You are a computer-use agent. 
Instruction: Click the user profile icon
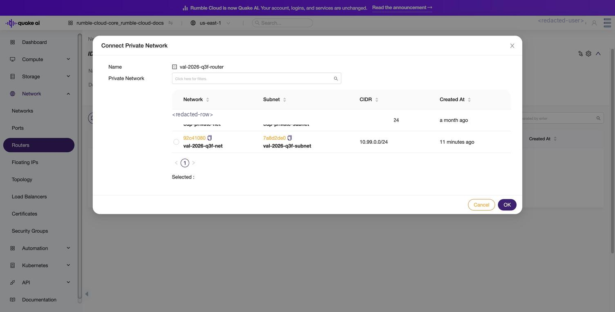(x=594, y=23)
